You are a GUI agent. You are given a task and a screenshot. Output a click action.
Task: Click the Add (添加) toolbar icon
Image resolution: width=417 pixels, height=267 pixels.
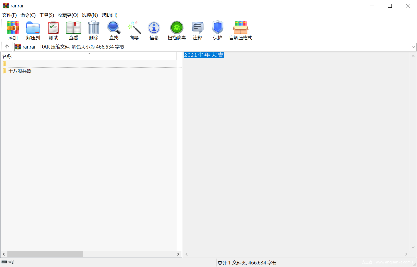click(x=13, y=28)
